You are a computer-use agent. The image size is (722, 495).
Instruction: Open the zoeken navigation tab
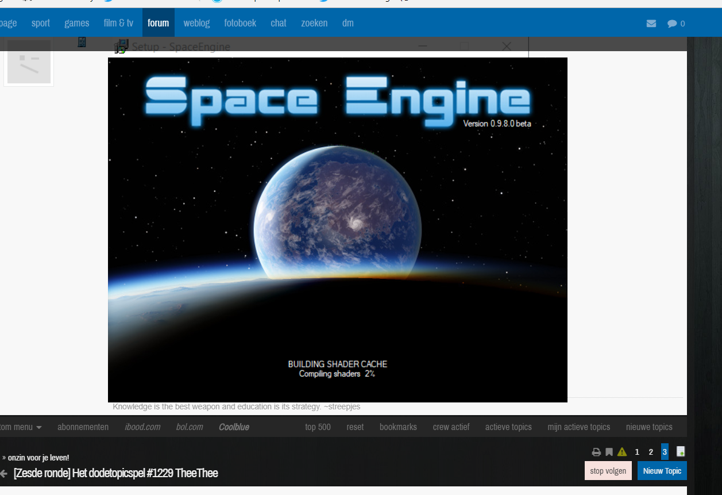[314, 23]
